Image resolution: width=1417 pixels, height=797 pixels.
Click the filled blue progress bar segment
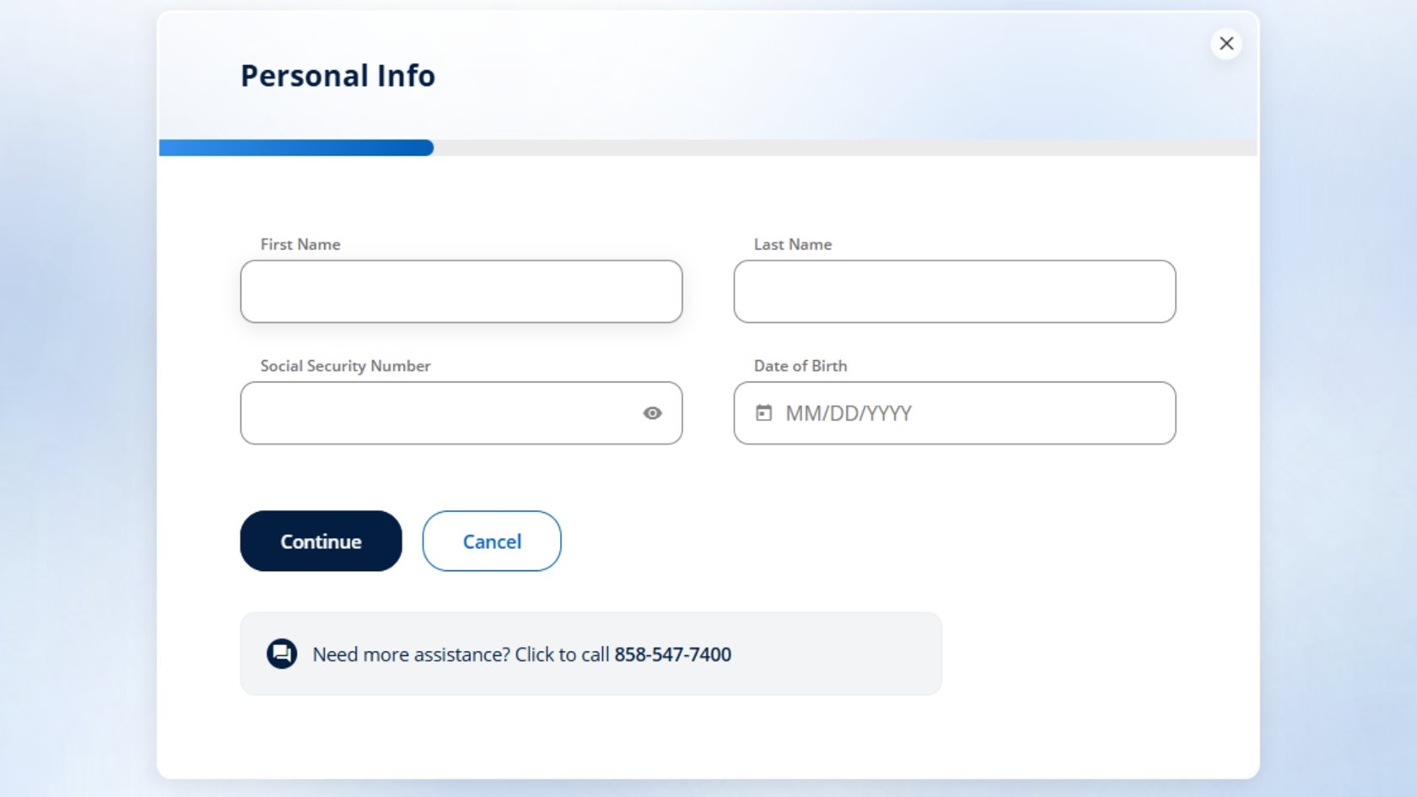tap(296, 148)
